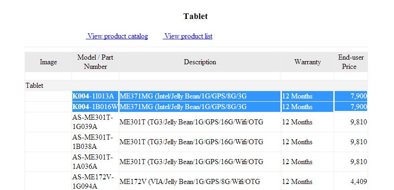Click the Description column header

[200, 62]
